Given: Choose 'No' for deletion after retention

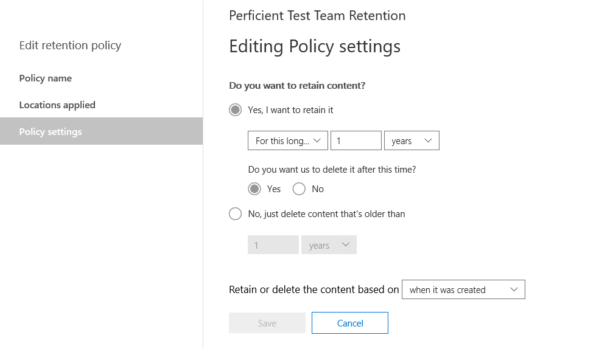Looking at the screenshot, I should tap(299, 189).
